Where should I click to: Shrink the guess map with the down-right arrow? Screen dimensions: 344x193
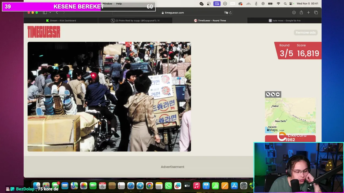coord(273,94)
